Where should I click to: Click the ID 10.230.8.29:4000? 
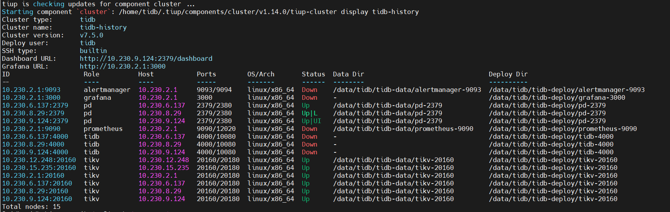[33, 144]
